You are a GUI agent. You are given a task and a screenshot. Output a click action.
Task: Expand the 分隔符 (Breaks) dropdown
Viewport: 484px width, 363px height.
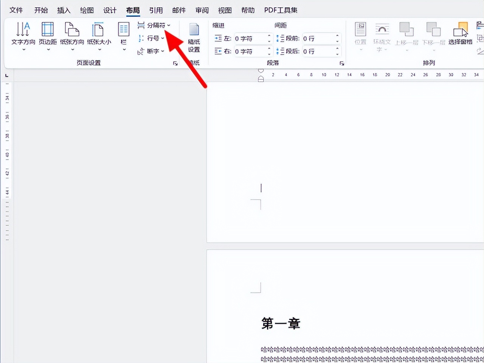coord(168,25)
